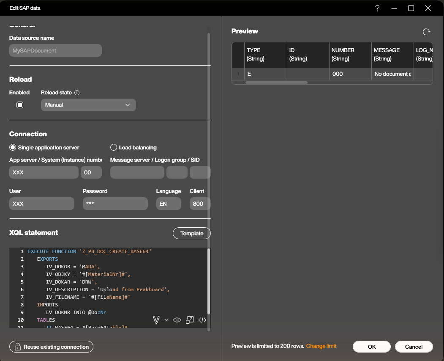Toggle the eye preview icon in the XQL editor
The height and width of the screenshot is (361, 444).
pos(177,320)
